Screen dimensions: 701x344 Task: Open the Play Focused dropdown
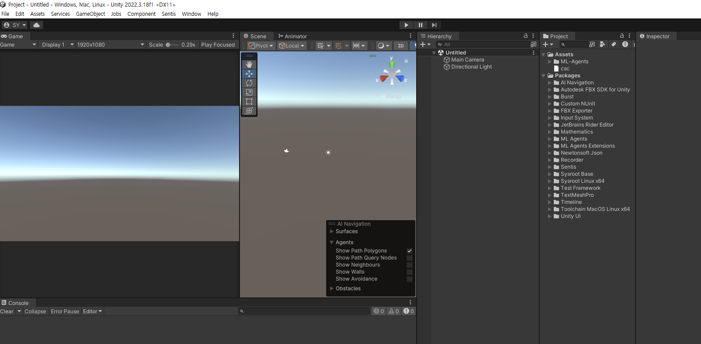(x=218, y=45)
